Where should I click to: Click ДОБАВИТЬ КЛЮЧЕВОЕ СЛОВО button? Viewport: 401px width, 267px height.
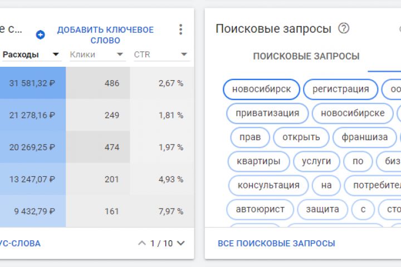[105, 35]
